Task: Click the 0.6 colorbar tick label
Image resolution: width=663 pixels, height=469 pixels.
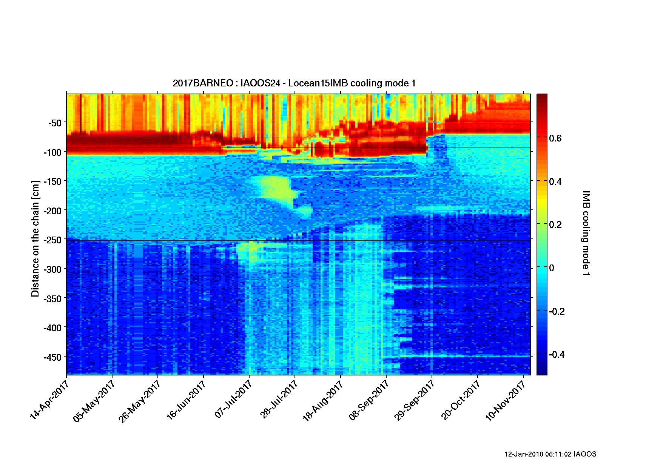Action: click(555, 138)
